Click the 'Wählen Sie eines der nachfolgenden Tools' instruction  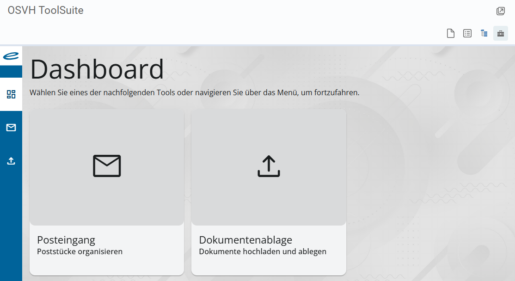click(195, 92)
